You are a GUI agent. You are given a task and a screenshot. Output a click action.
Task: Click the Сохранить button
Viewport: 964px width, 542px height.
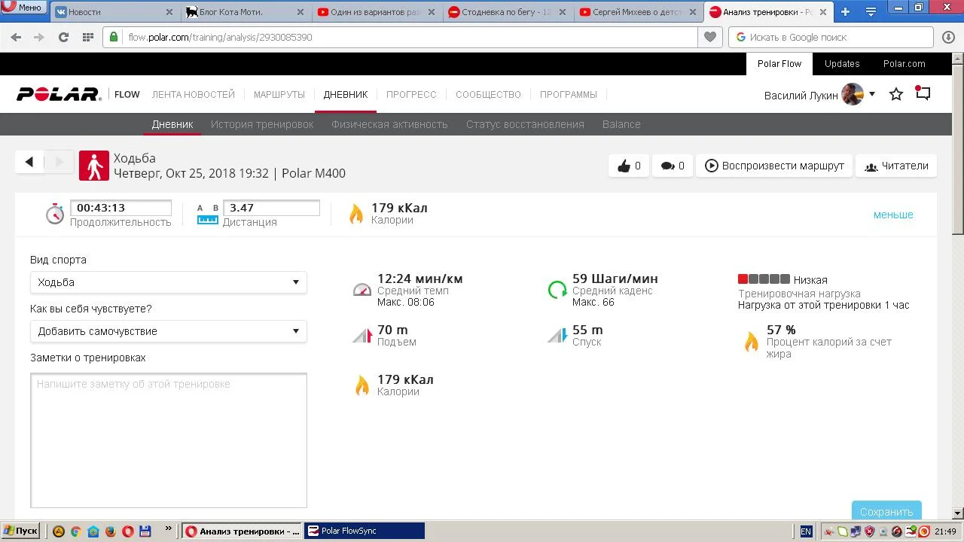(886, 511)
